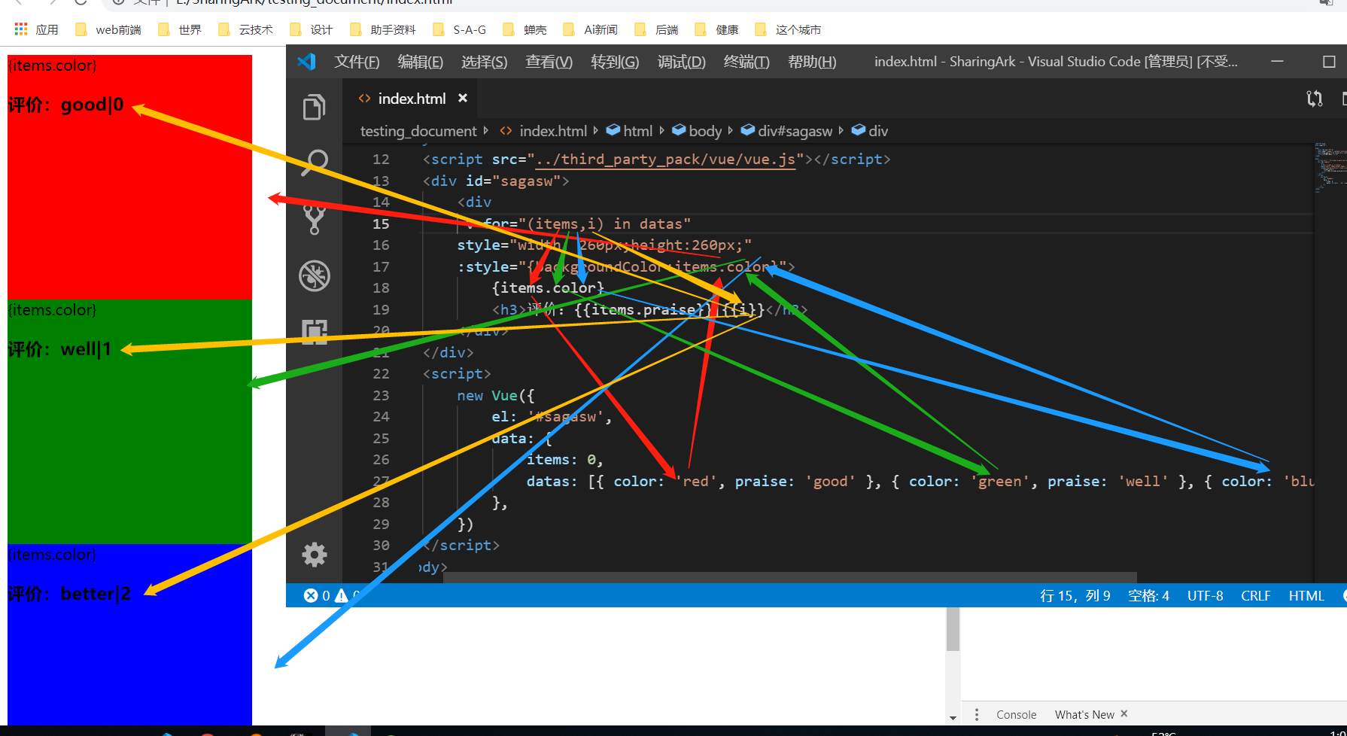The image size is (1347, 736).
Task: Click the CRLF line ending indicator
Action: [1255, 595]
